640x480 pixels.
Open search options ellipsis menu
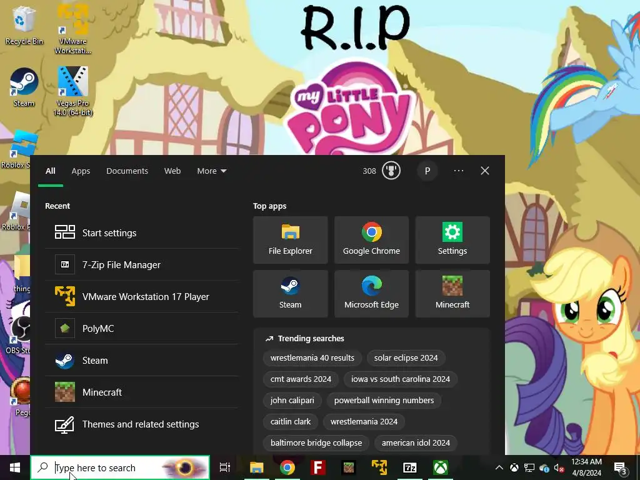458,171
